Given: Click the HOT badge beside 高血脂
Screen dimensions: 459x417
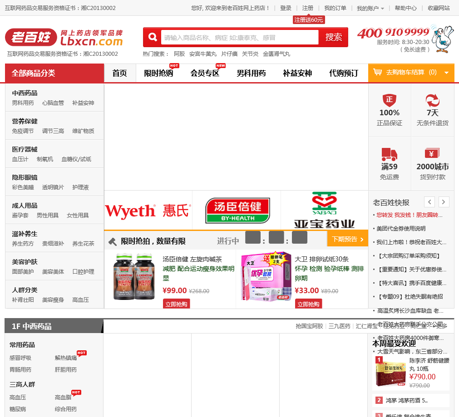Looking at the screenshot, I should [76, 392].
